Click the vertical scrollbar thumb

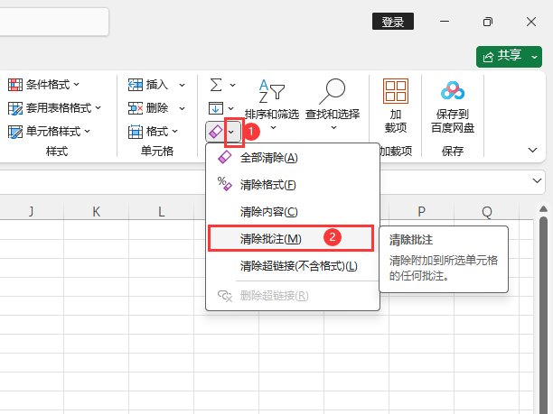(543, 313)
